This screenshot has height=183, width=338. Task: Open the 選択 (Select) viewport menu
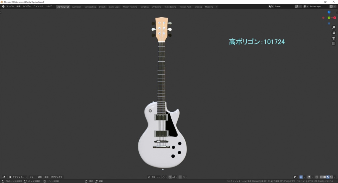40,177
